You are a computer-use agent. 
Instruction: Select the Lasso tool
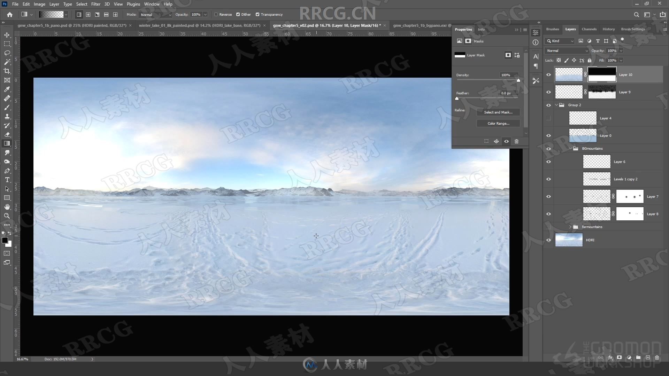point(7,52)
